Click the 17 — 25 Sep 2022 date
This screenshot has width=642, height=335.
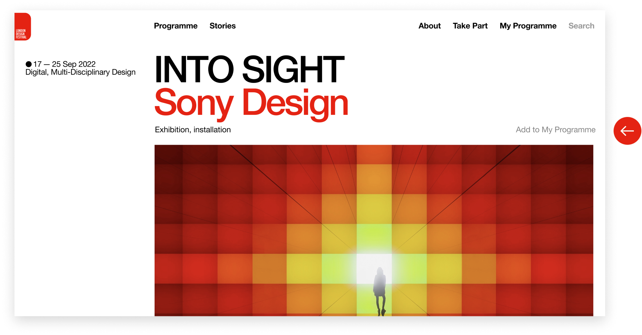(x=64, y=64)
